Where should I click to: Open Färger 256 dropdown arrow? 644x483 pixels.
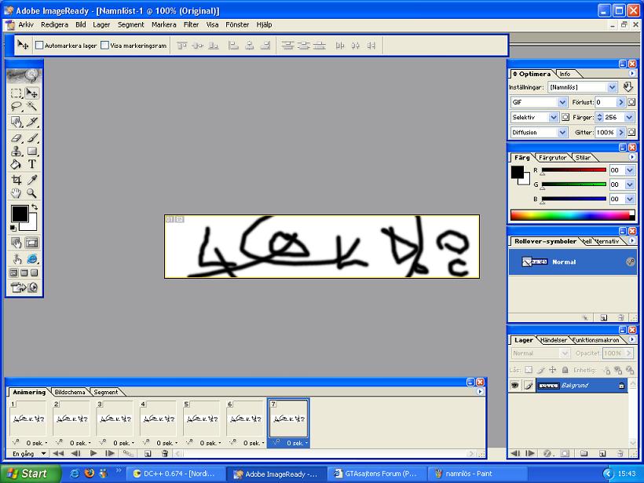pyautogui.click(x=629, y=118)
